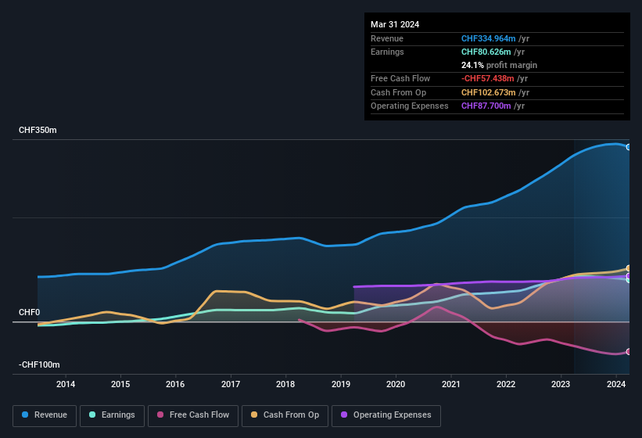Viewport: 642px width, 438px height.
Task: Click the 2019 x-axis label
Action: point(341,384)
